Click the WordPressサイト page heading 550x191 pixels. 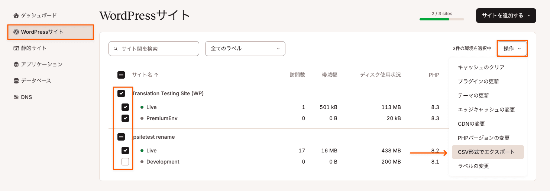(x=145, y=16)
